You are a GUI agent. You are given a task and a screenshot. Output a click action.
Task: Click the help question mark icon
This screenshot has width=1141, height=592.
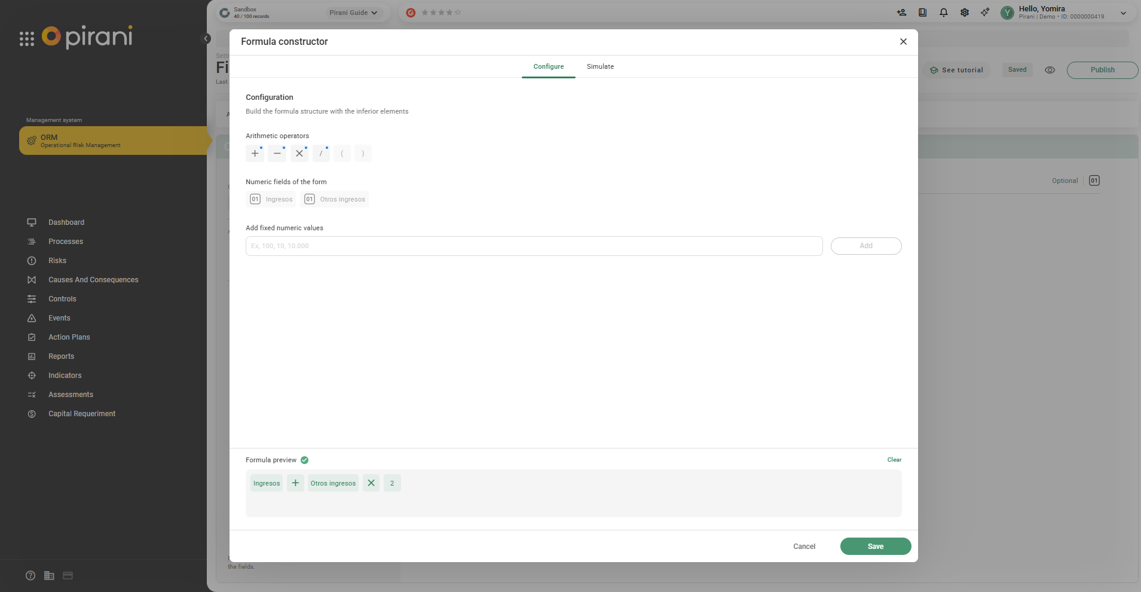click(x=30, y=575)
